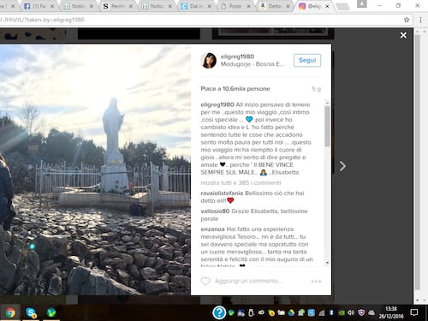Click the safely remove USB tray icon
The image size is (428, 321).
pyautogui.click(x=251, y=312)
